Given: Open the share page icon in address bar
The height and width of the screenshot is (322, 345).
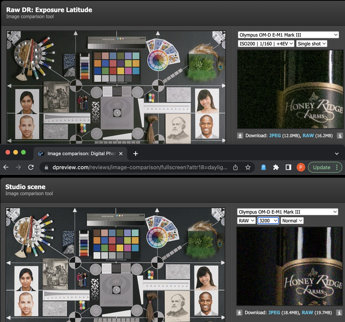Looking at the screenshot, I should (236, 167).
